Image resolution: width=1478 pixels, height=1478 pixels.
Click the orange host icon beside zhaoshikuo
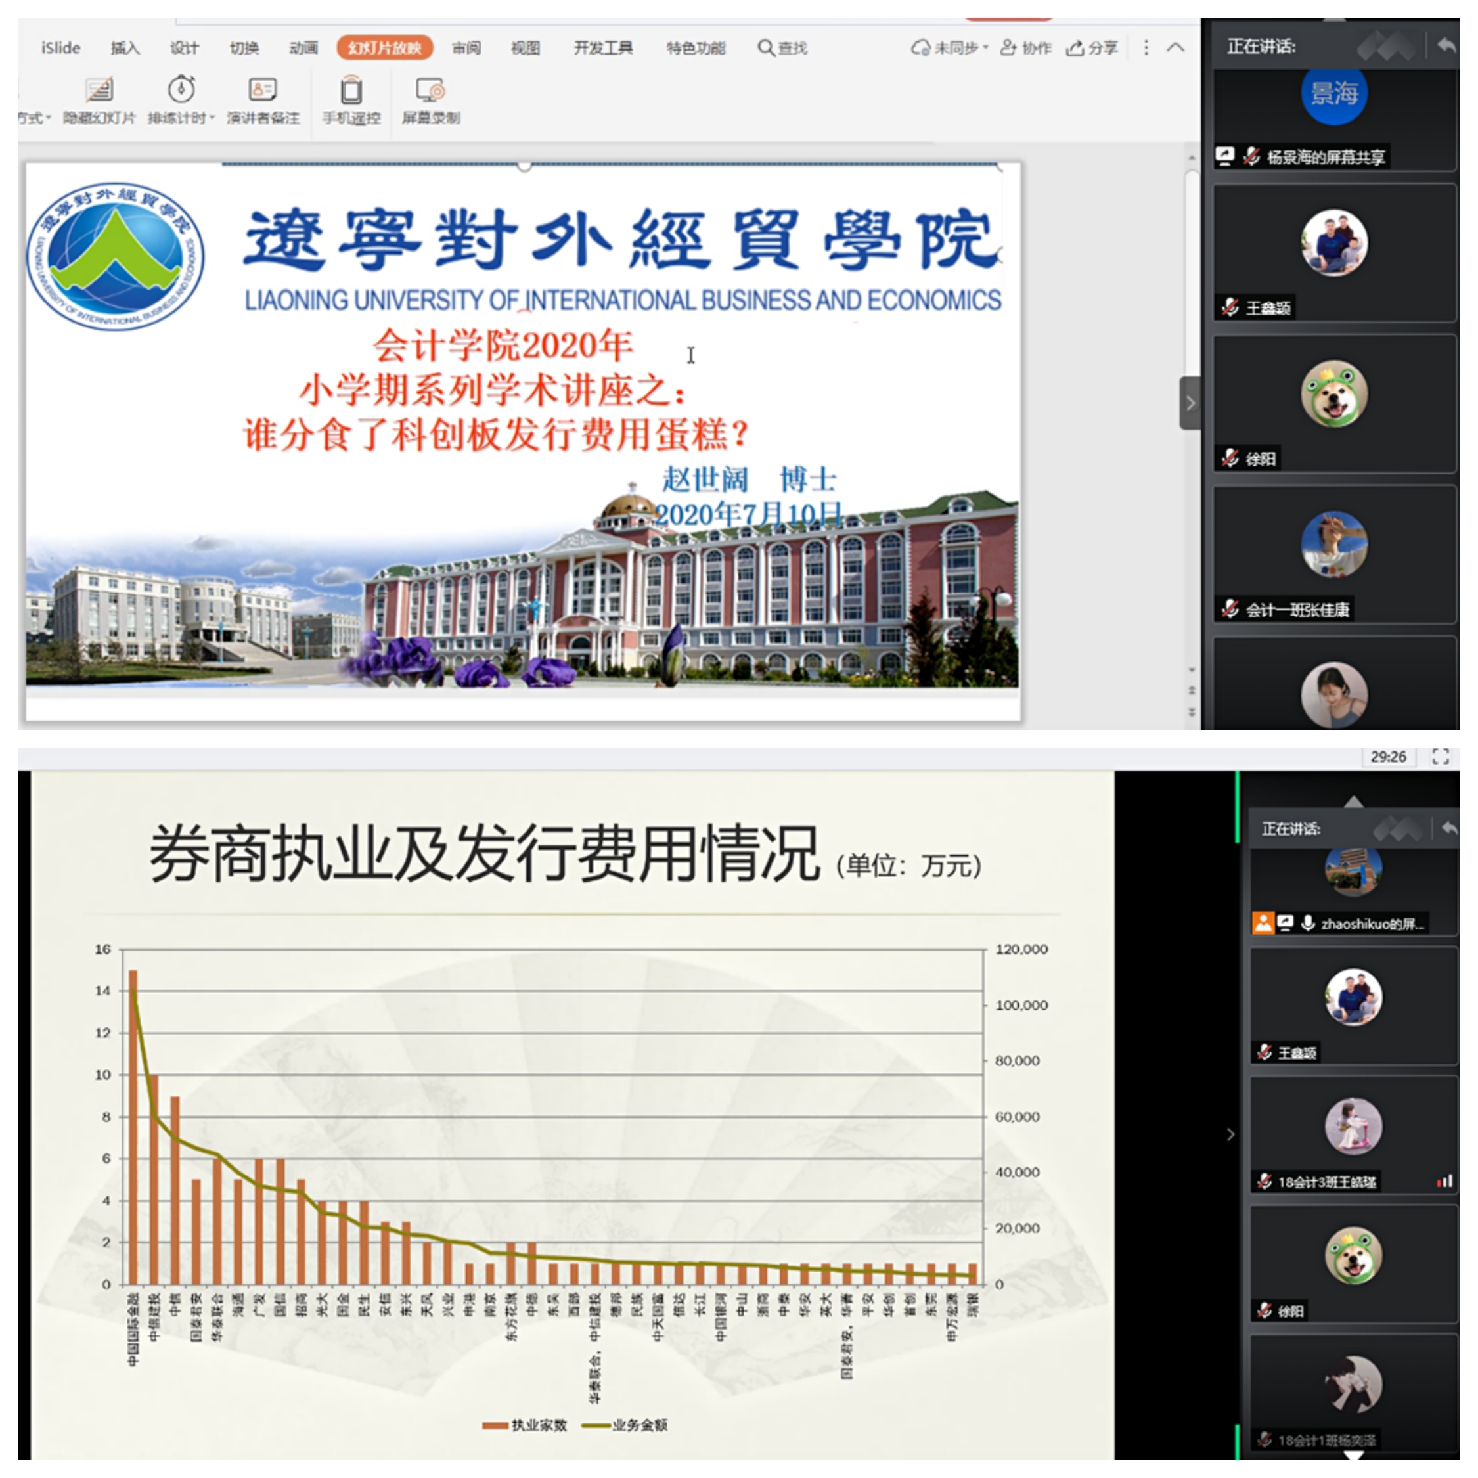click(x=1263, y=924)
